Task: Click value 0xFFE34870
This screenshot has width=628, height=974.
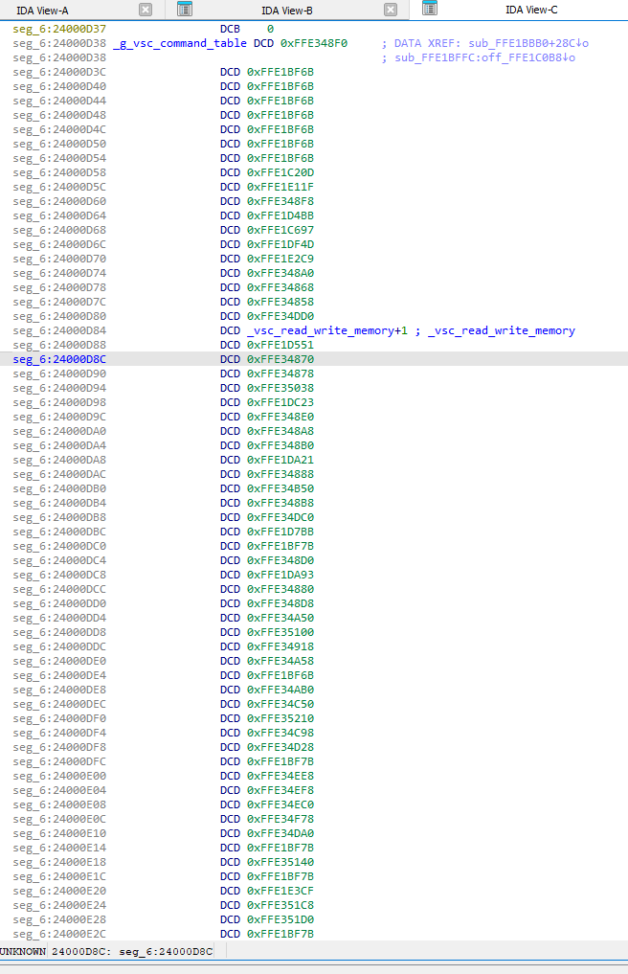Action: 280,359
